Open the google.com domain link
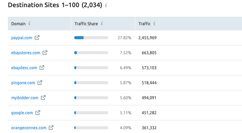This screenshot has height=133, width=242. click(x=22, y=113)
